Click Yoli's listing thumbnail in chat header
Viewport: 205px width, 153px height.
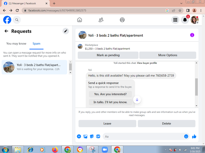(82, 35)
